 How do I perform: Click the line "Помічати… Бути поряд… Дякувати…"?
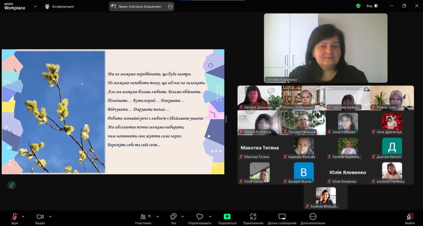click(x=146, y=100)
